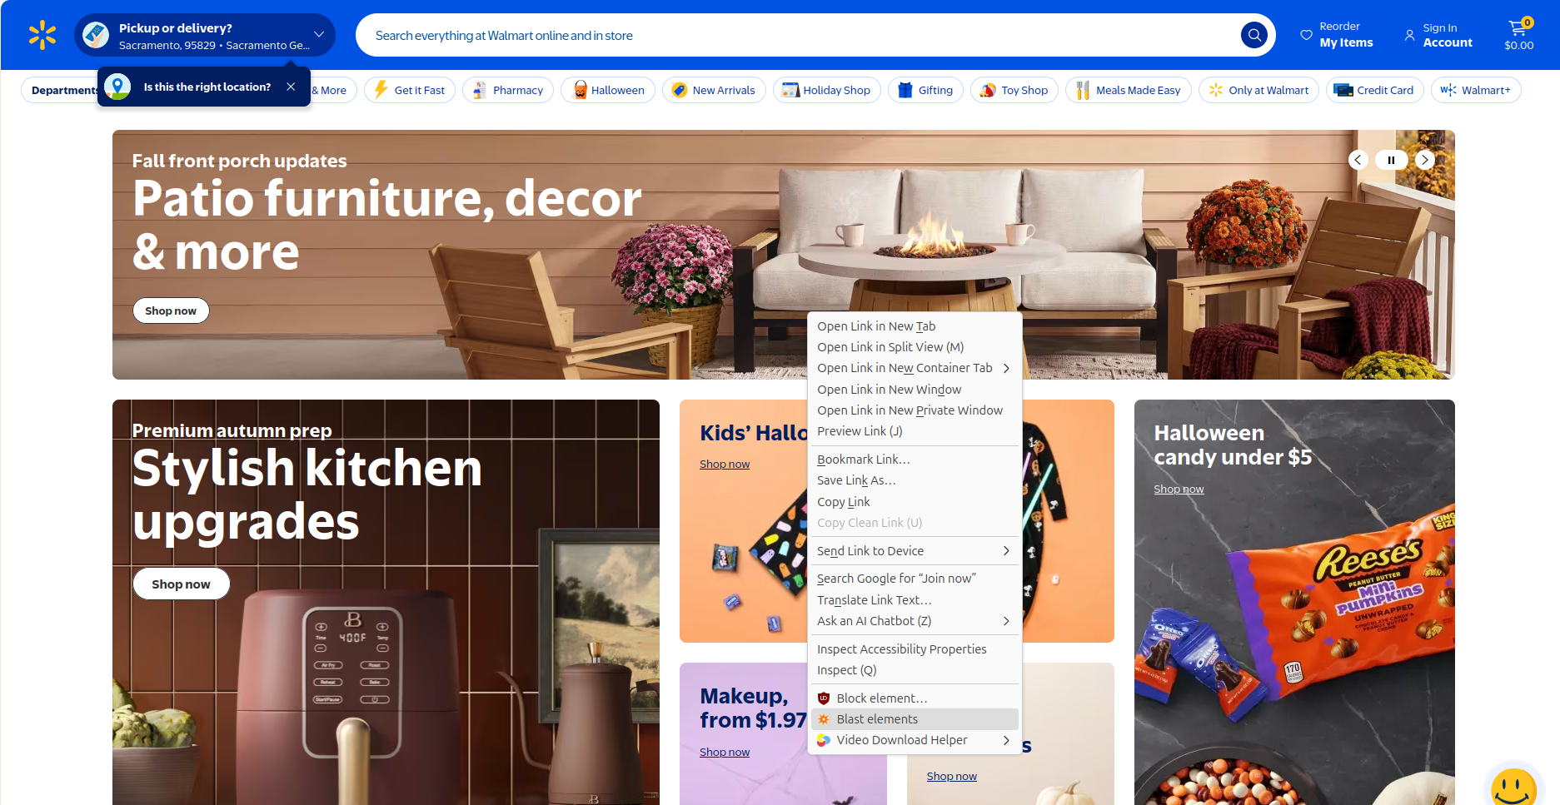This screenshot has width=1560, height=805.
Task: Open the Departments chip
Action: pyautogui.click(x=60, y=90)
